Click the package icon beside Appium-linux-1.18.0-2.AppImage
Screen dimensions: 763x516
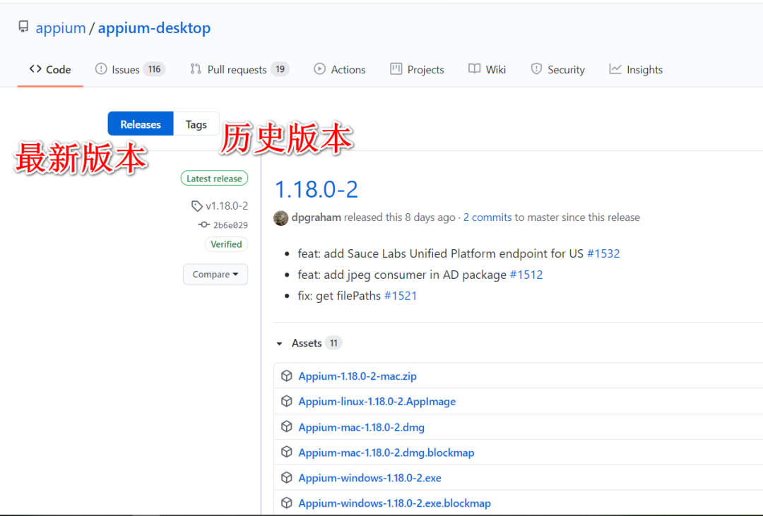287,401
